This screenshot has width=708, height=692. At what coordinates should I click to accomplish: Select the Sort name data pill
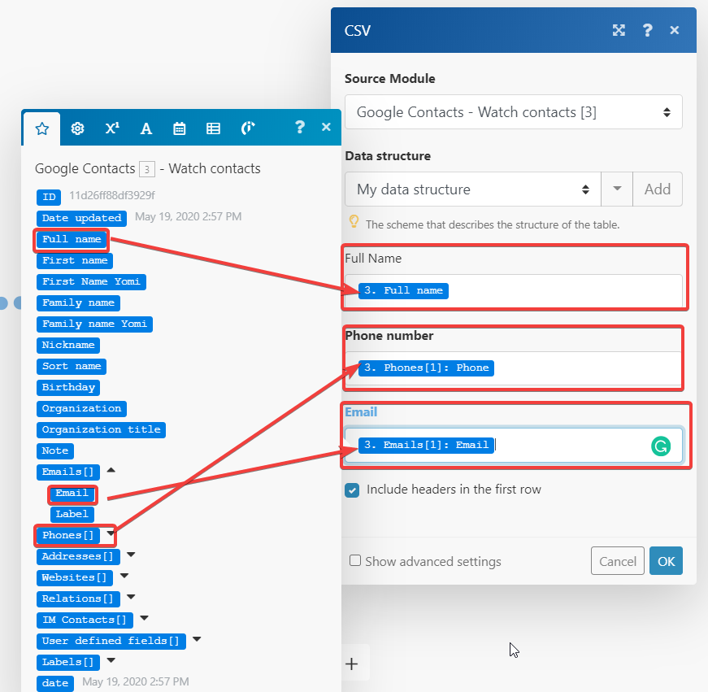pos(72,366)
